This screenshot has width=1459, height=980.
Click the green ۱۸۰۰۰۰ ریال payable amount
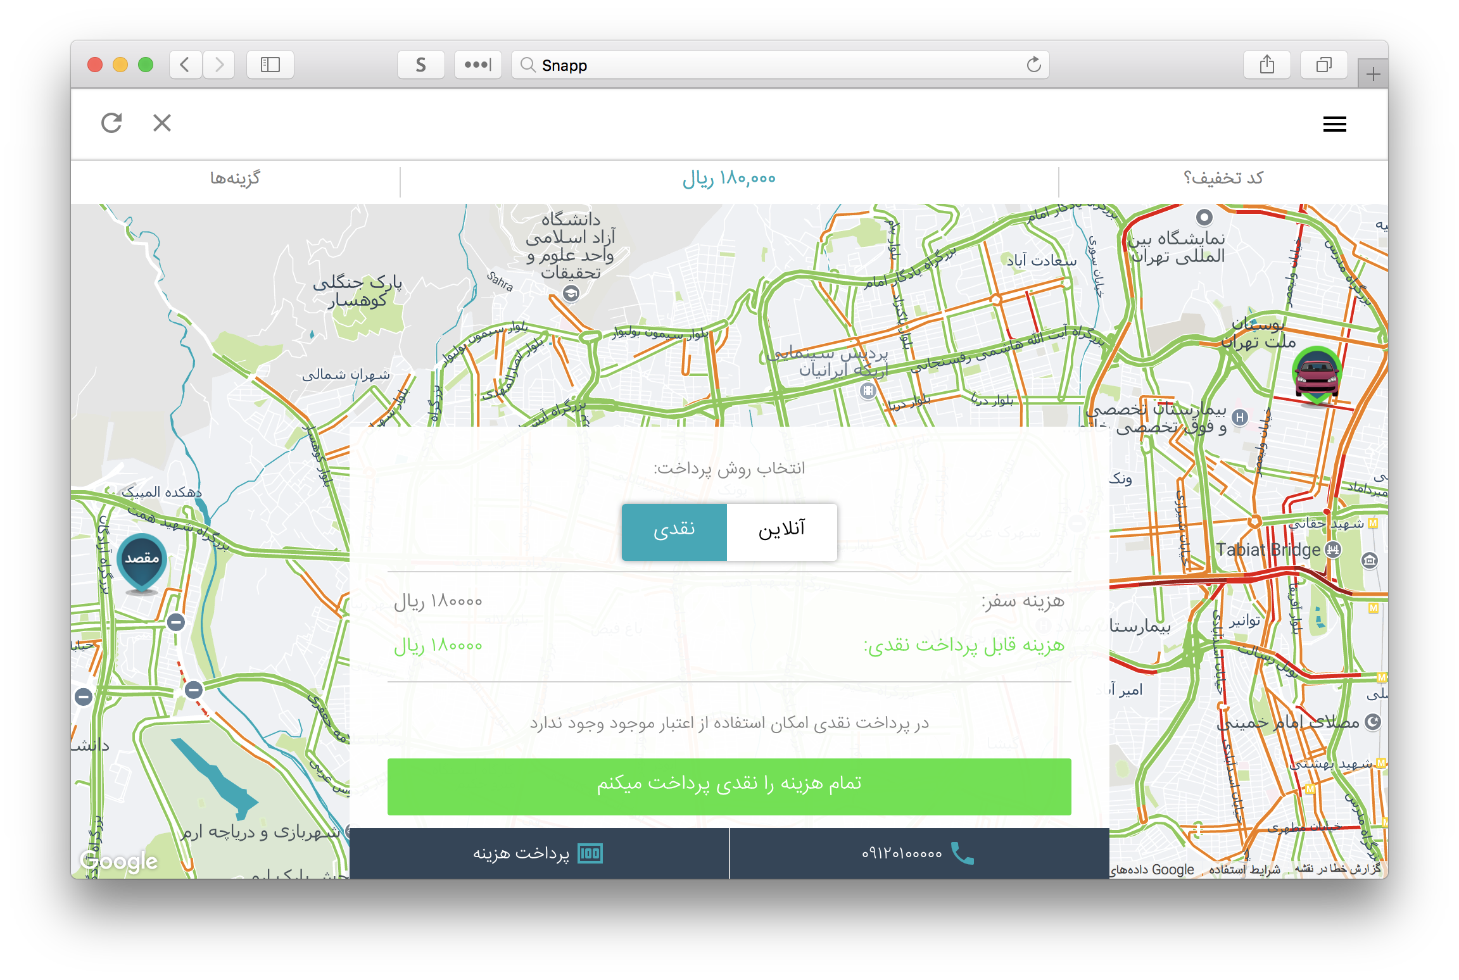[x=438, y=646]
